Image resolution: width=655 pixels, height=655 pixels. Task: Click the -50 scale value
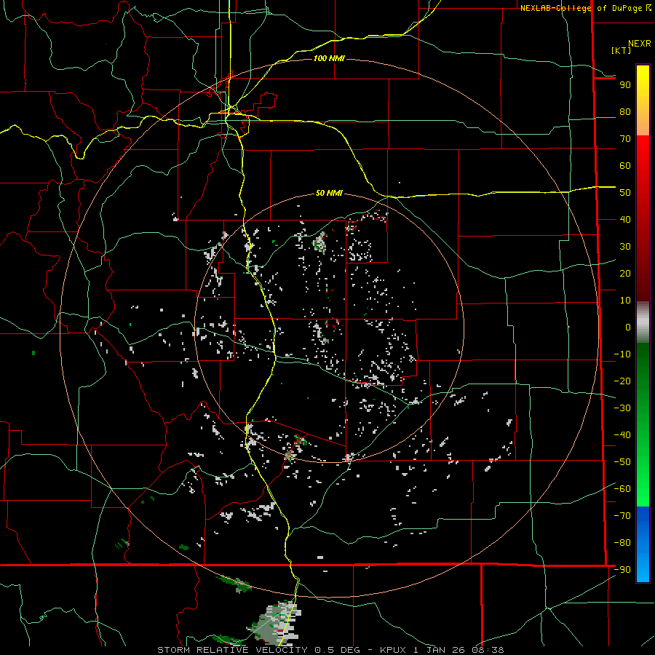pyautogui.click(x=622, y=462)
